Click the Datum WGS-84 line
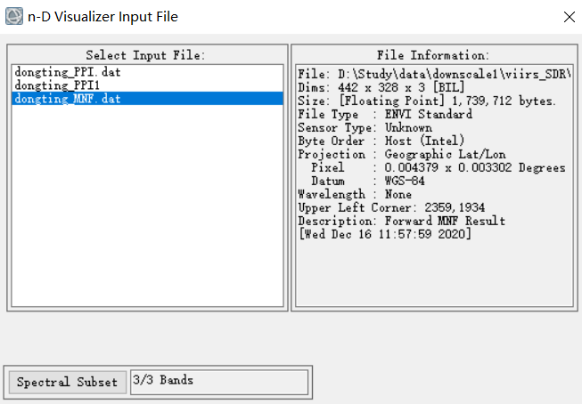The height and width of the screenshot is (404, 582). [368, 181]
